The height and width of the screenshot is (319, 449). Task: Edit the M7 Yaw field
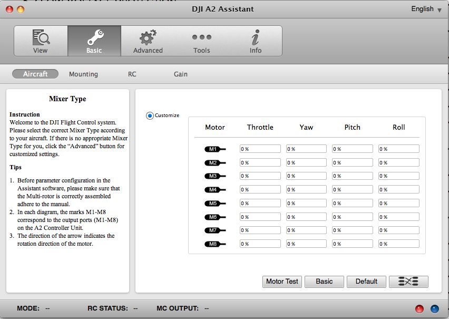click(x=306, y=230)
